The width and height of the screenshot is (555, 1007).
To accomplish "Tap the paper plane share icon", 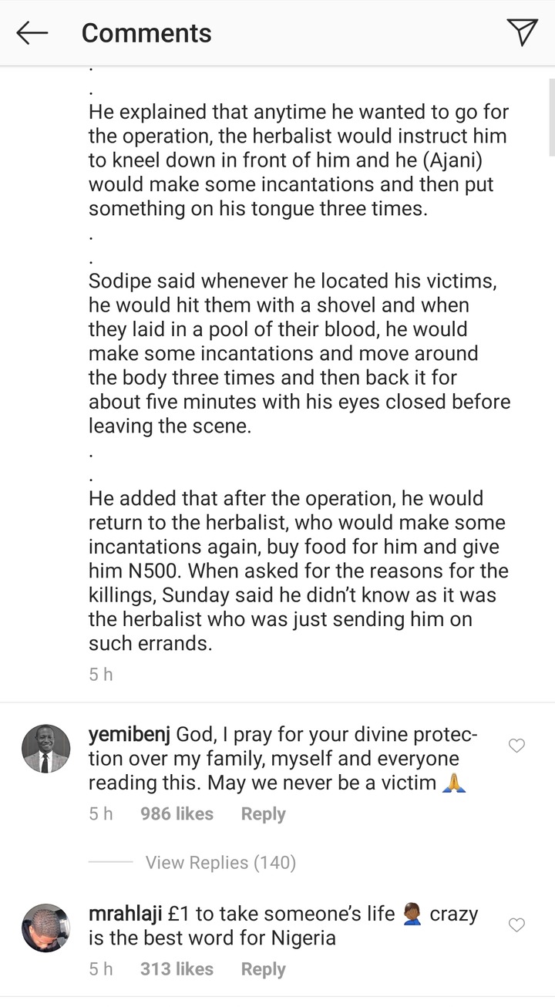I will [522, 32].
